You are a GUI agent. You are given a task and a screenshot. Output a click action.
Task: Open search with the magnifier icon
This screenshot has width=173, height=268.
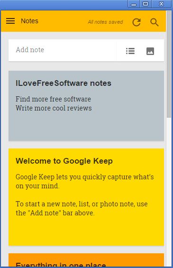pyautogui.click(x=155, y=22)
